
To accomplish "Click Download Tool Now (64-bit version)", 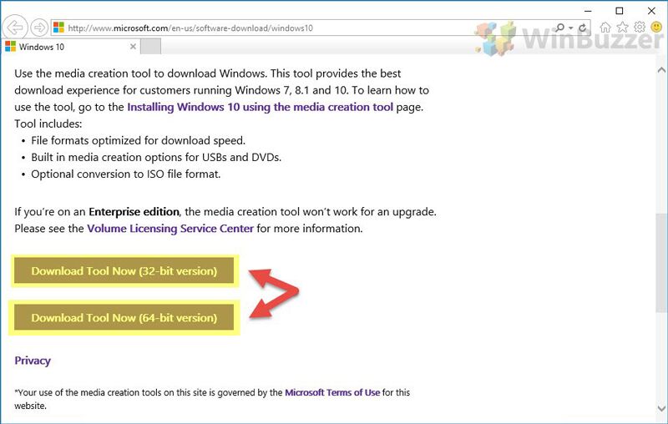I will click(x=124, y=317).
